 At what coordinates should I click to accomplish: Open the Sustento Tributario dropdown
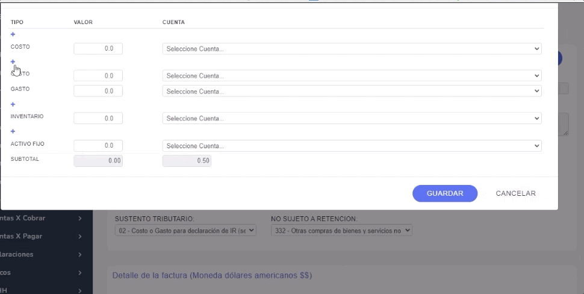(185, 230)
